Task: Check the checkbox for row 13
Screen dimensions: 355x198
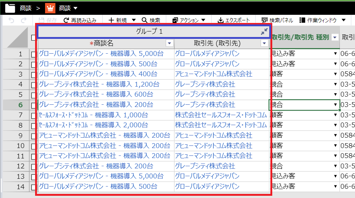Action: click(x=33, y=177)
